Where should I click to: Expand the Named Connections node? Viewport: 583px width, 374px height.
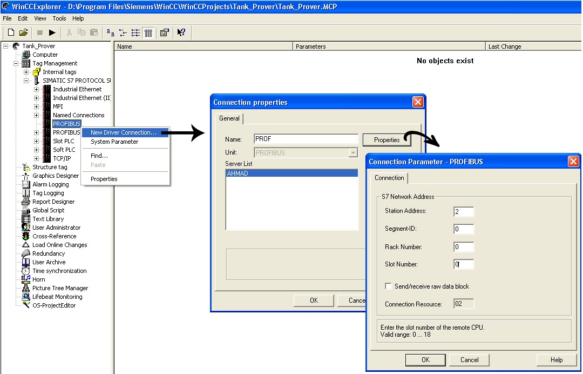pyautogui.click(x=37, y=115)
